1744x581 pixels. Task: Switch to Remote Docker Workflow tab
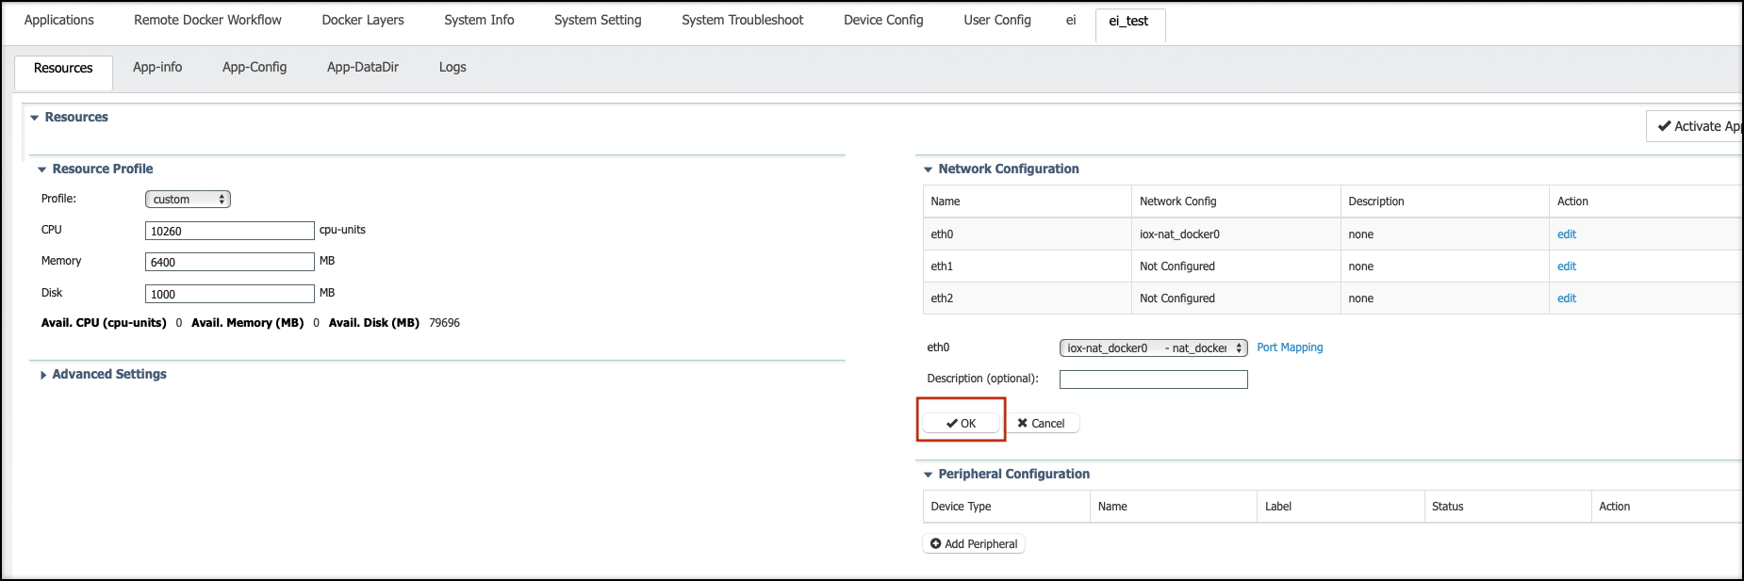207,20
